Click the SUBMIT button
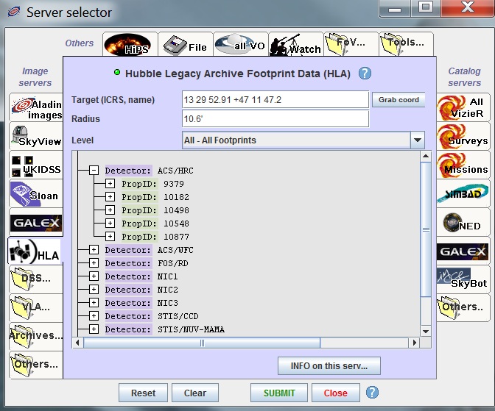The height and width of the screenshot is (411, 495). coord(279,393)
